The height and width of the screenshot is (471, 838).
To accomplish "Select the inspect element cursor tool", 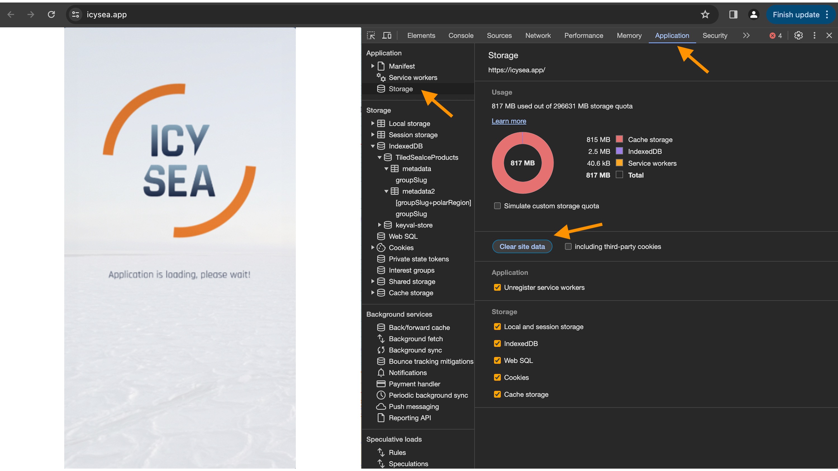I will coord(371,35).
